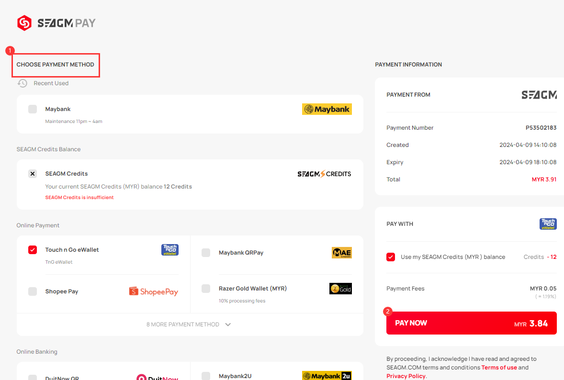The width and height of the screenshot is (564, 380).
Task: Click the 10% processing fees note
Action: (x=242, y=301)
